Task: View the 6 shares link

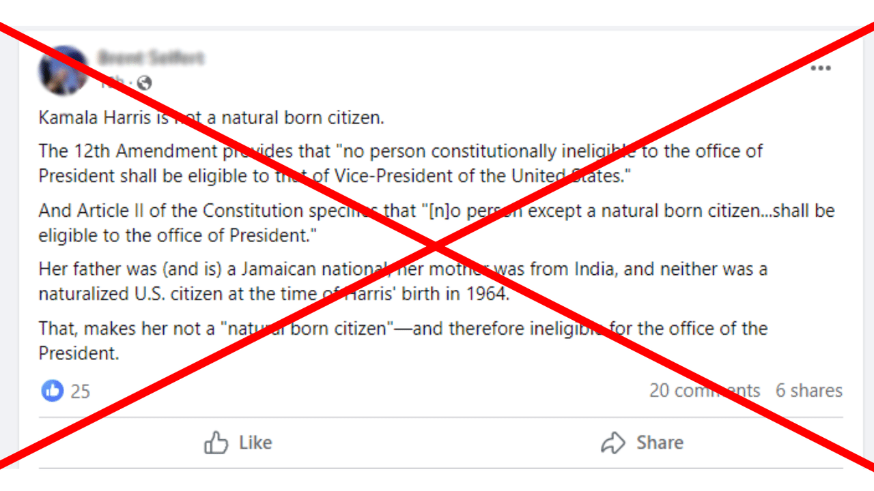Action: pos(809,391)
